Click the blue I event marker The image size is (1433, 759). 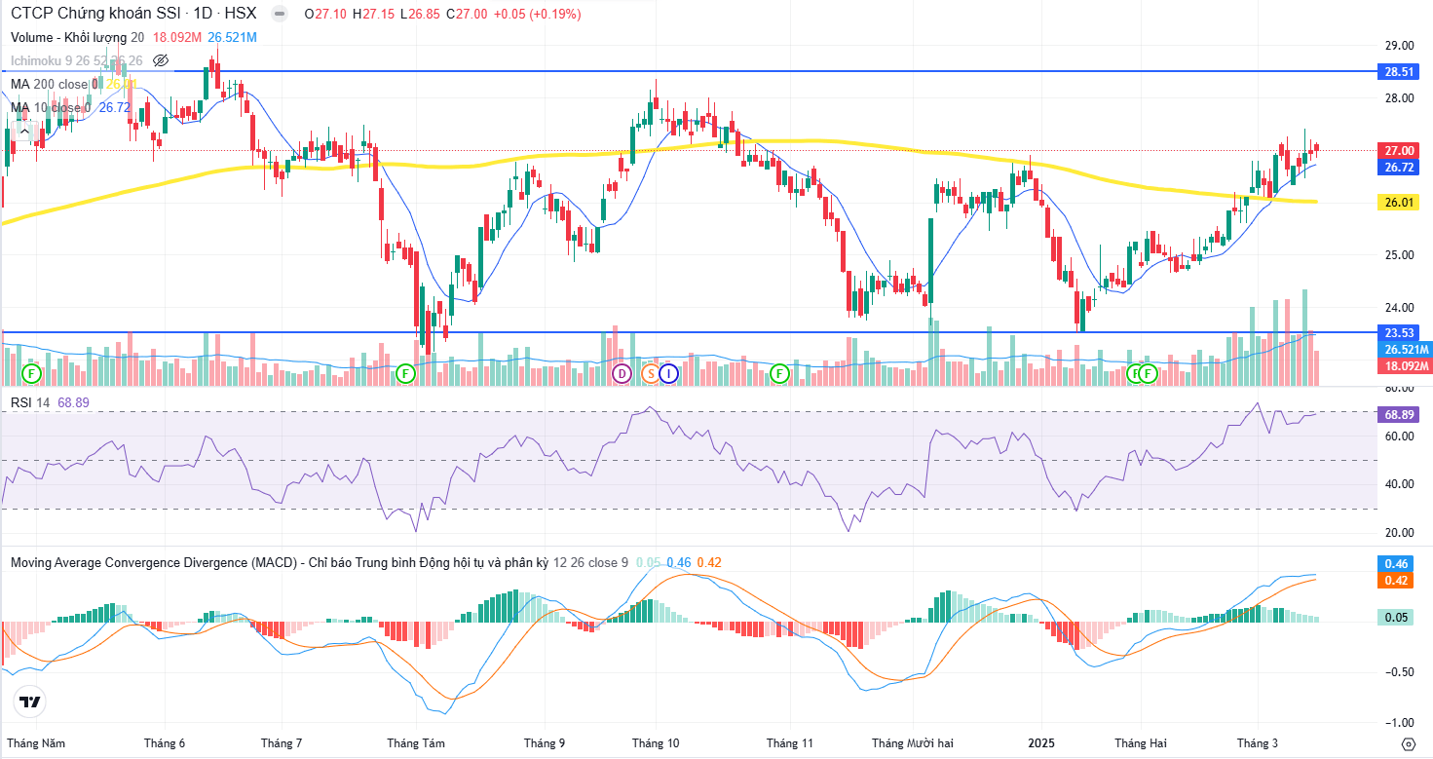pos(668,373)
